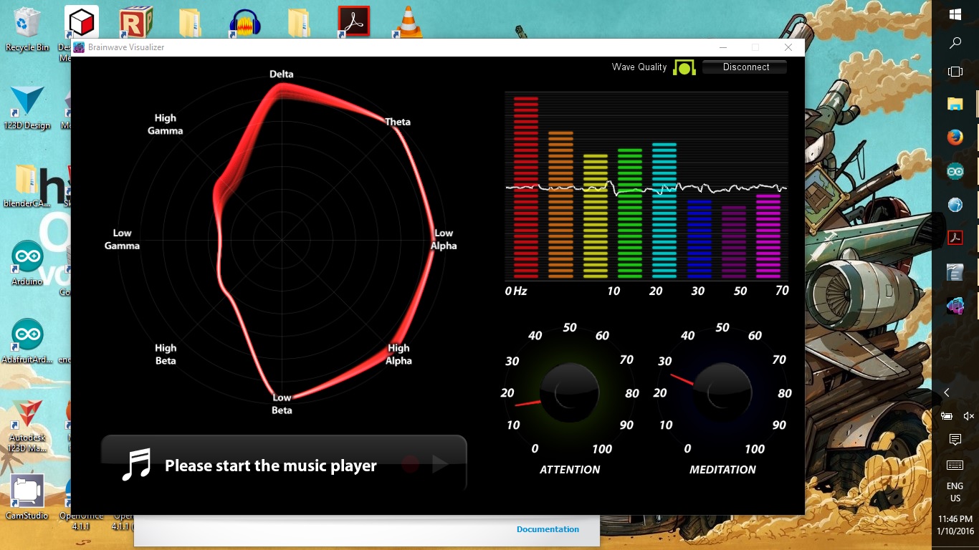Image resolution: width=979 pixels, height=550 pixels.
Task: Launch Firefox from the taskbar
Action: point(955,137)
